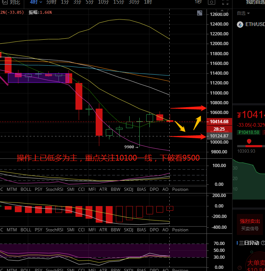Open the 买卖信号 label

point(250,229)
